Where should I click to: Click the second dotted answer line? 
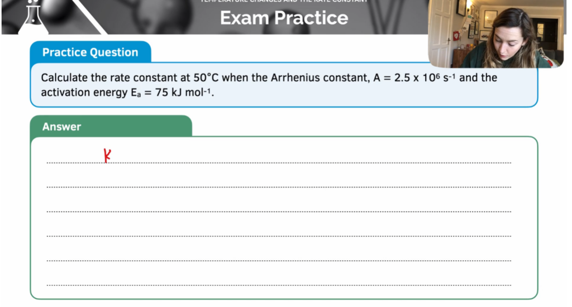(x=279, y=187)
